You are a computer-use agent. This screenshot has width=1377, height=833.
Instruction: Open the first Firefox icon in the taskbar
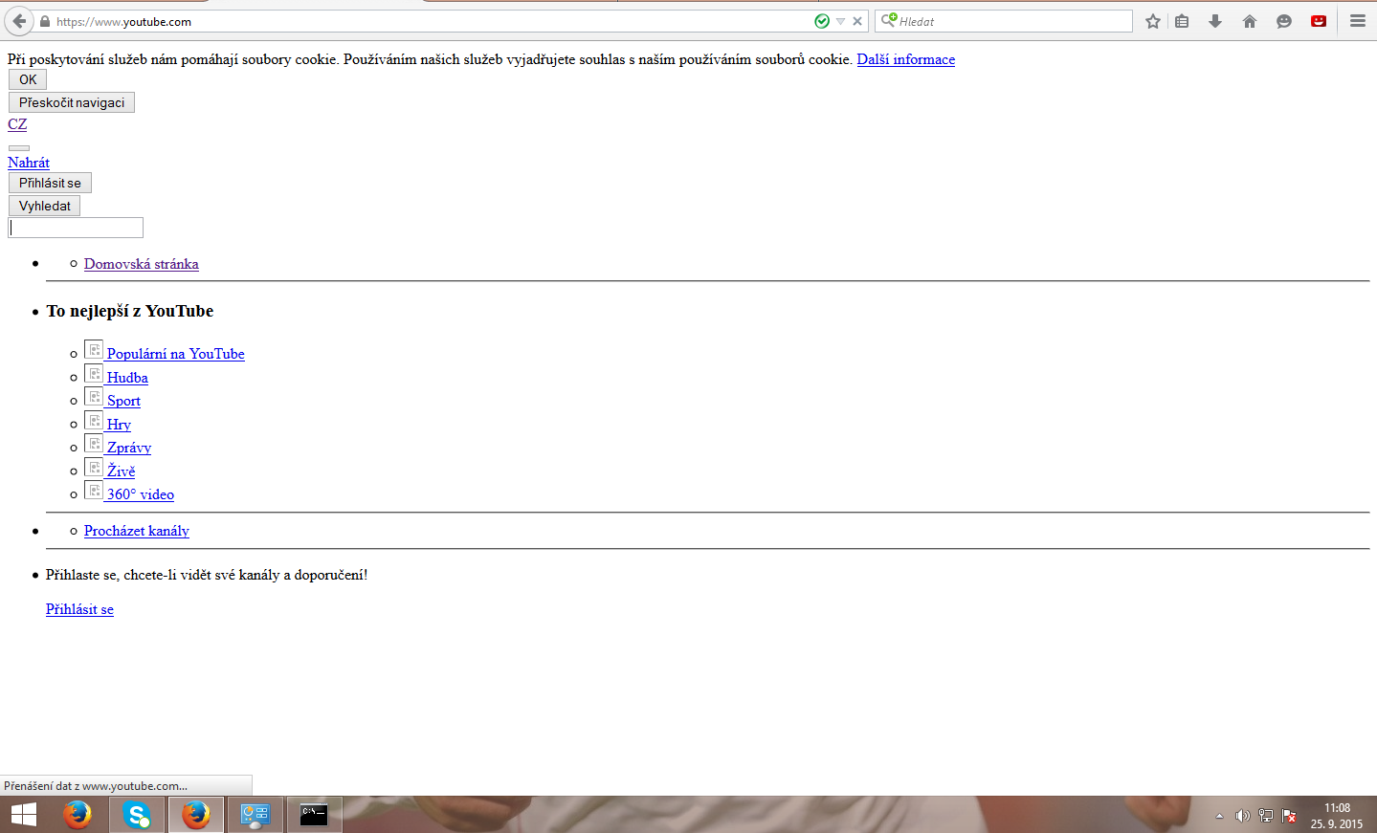(x=78, y=815)
